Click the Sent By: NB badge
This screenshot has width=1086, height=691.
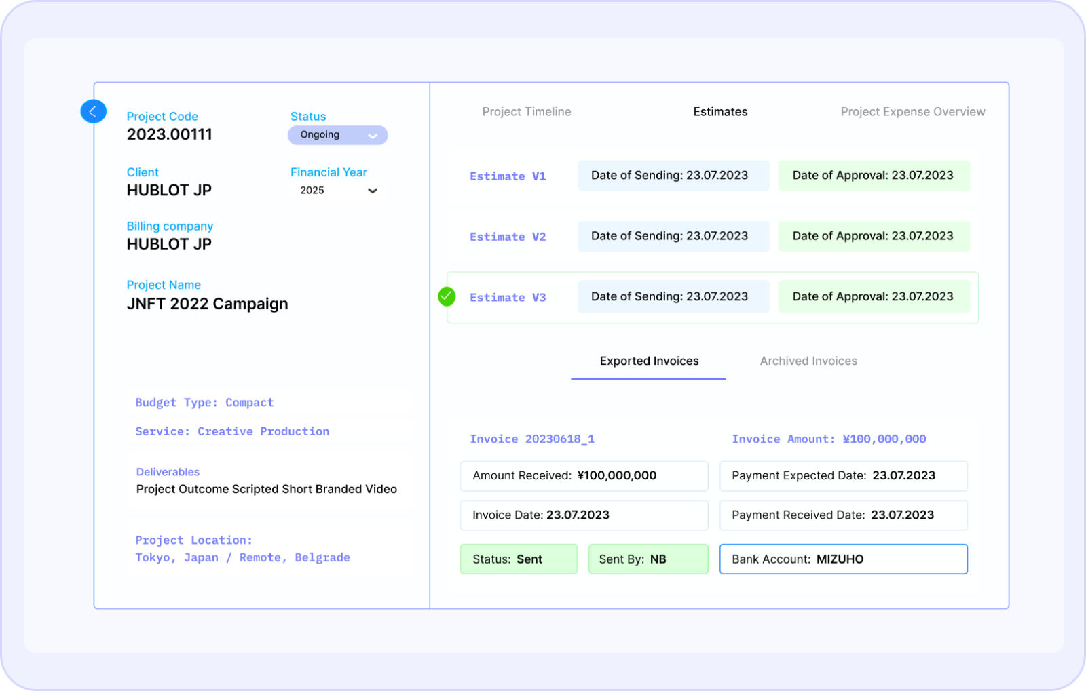click(x=648, y=559)
